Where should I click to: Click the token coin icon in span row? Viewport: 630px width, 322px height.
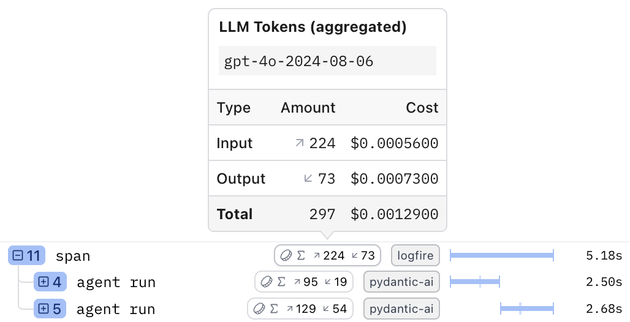[x=286, y=256]
